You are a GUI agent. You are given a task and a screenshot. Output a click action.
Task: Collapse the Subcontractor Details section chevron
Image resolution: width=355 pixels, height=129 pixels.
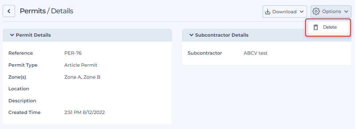pos(191,35)
